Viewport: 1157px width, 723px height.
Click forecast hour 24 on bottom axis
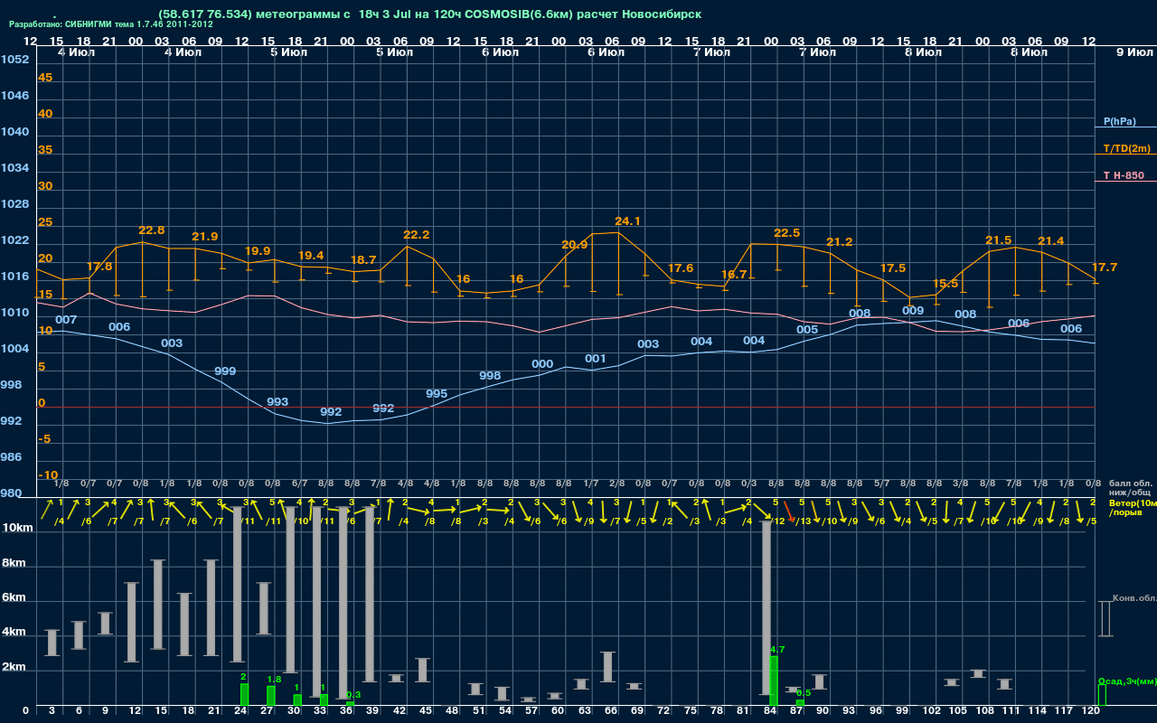click(240, 713)
